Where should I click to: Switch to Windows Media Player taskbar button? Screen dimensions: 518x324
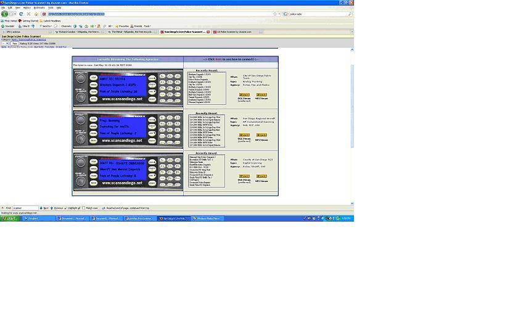coord(208,218)
